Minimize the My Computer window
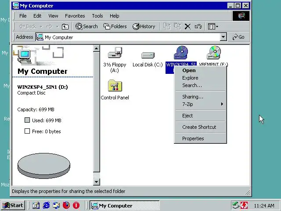This screenshot has width=281, height=211. (x=230, y=6)
